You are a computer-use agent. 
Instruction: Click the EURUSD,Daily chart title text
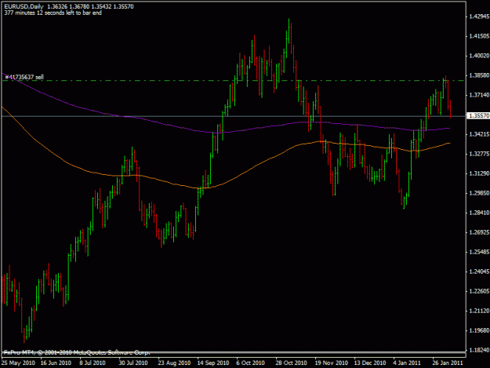point(24,6)
